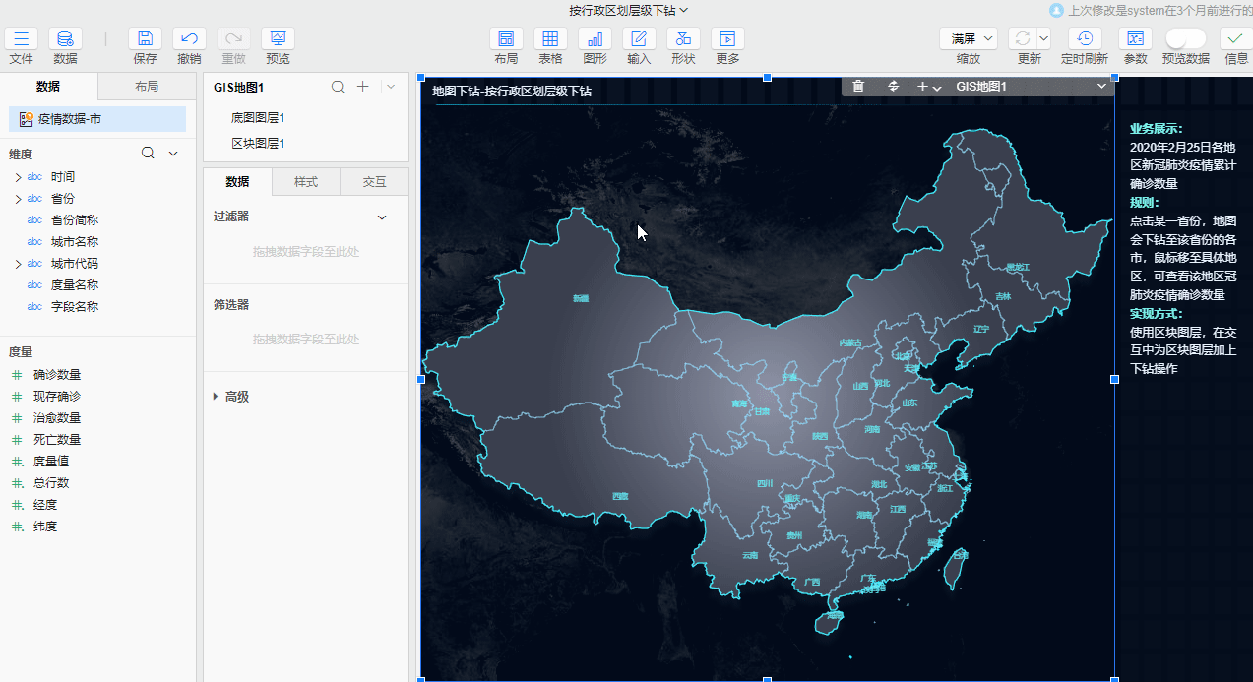Search the dimension (维度) fields
Screen dimensions: 1253x682
tap(148, 154)
